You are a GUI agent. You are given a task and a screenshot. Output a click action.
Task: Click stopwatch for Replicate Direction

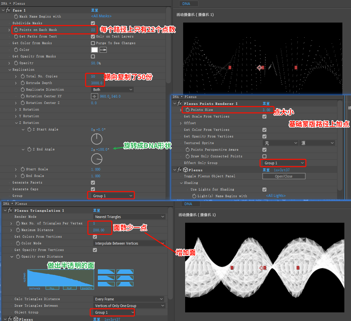point(23,90)
